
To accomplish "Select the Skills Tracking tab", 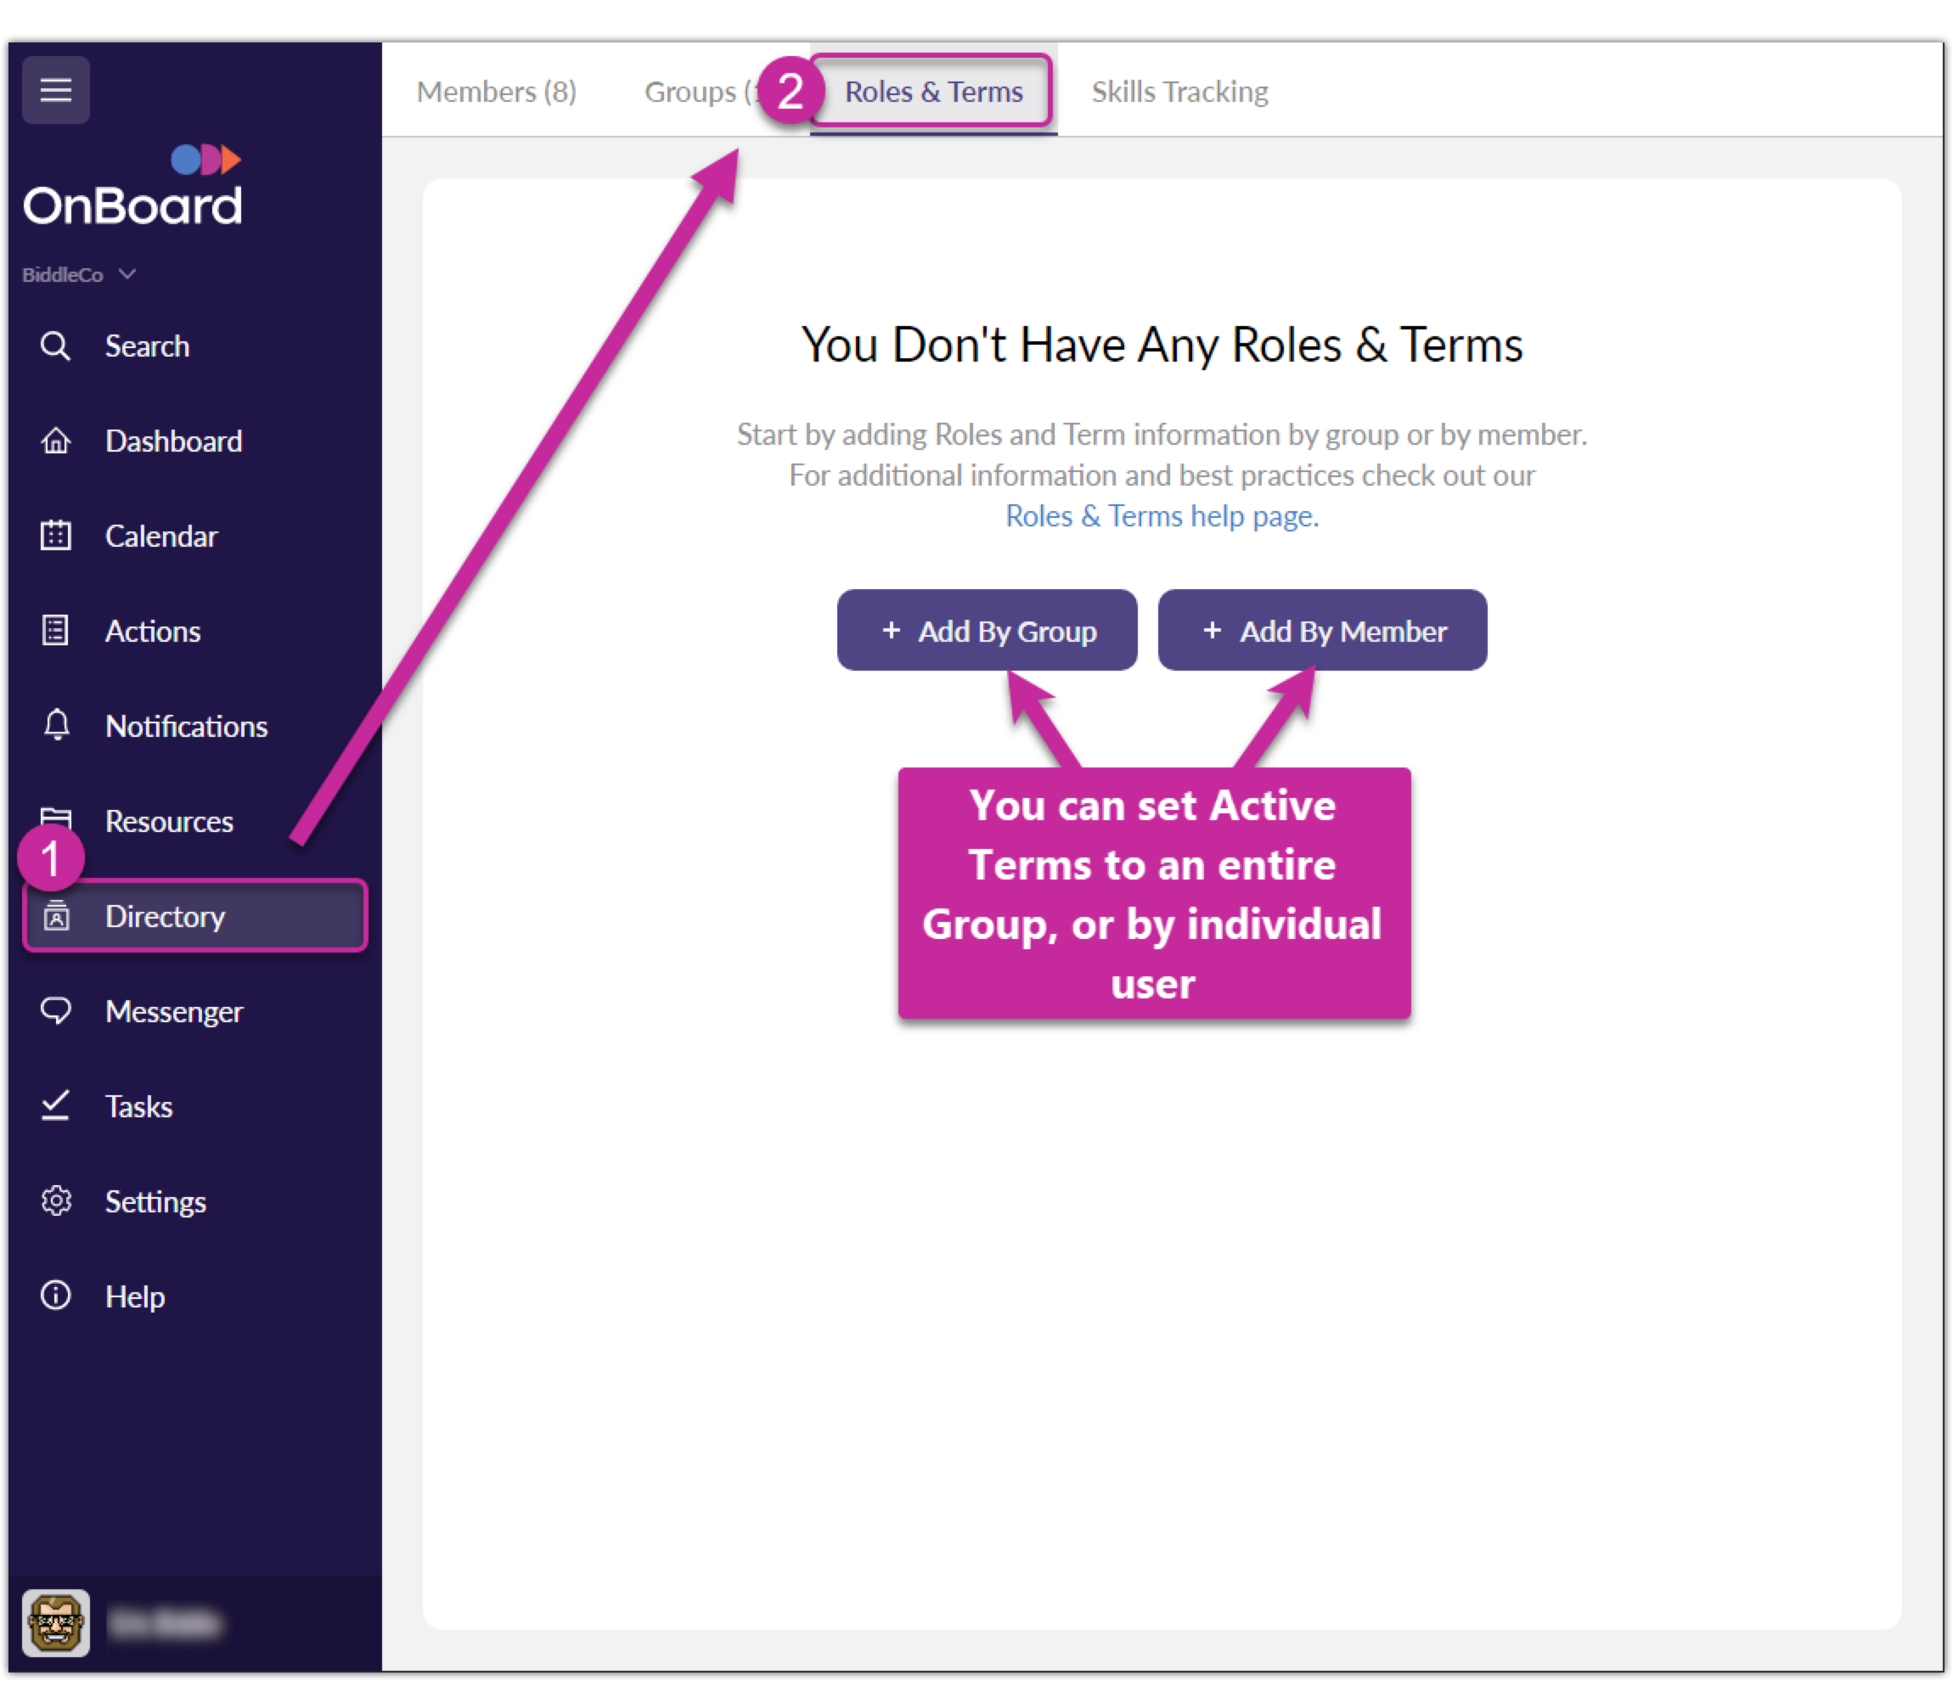I will coord(1179,92).
